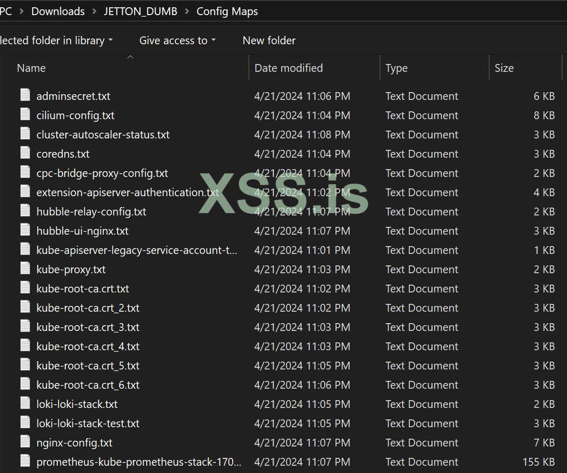The image size is (567, 473).
Task: Expand the 'selected folder in library' dropdown
Action: pyautogui.click(x=56, y=41)
